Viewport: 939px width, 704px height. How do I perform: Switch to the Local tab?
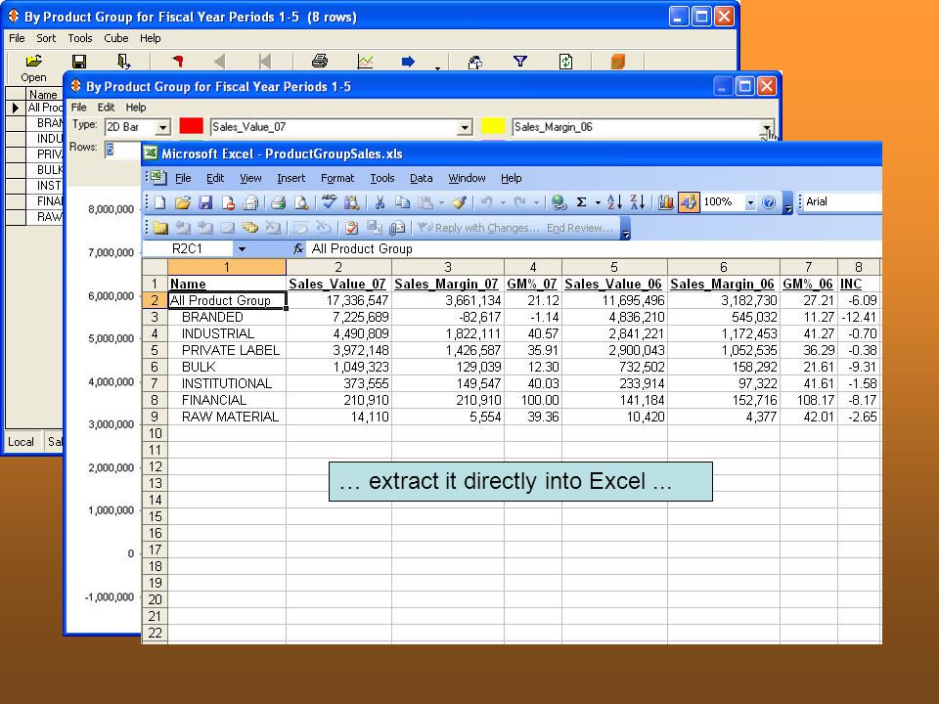coord(21,442)
